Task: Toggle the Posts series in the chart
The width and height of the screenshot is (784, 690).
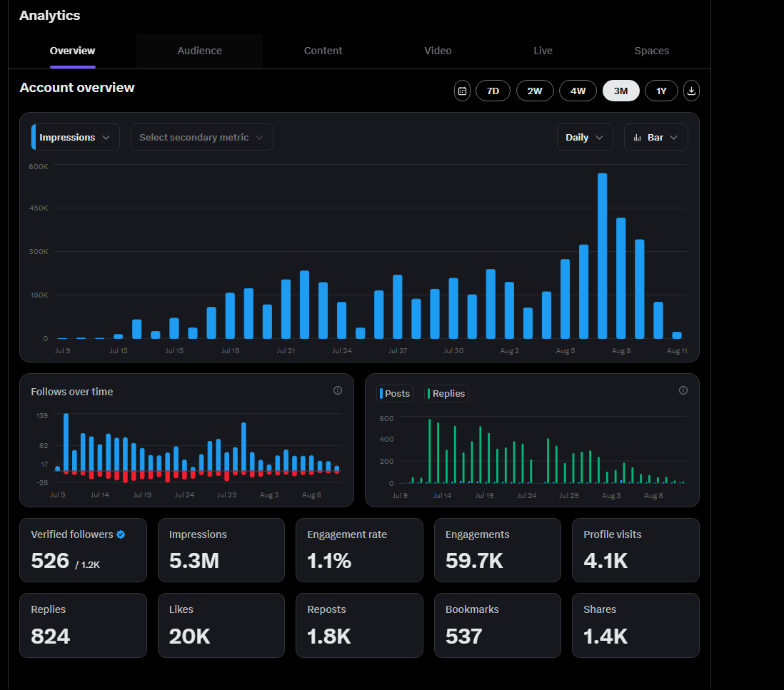Action: tap(394, 393)
